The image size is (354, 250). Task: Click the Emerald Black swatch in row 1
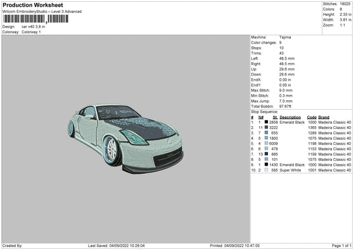pos(267,122)
